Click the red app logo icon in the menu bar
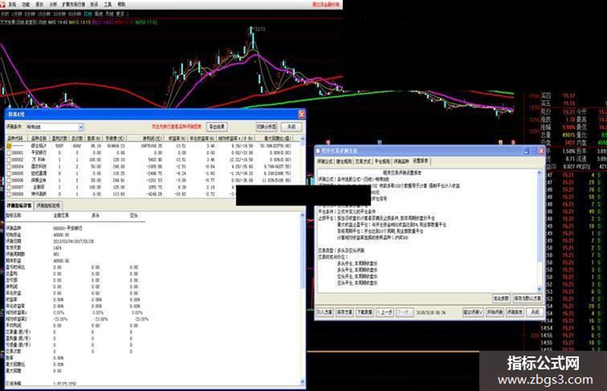Viewport: 607px width, 391px height. pyautogui.click(x=3, y=3)
